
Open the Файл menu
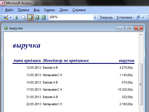(x=9, y=10)
